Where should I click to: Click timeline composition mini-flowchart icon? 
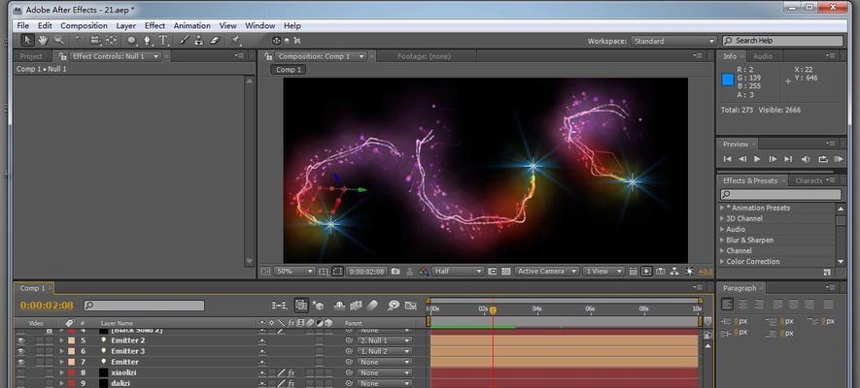[x=279, y=306]
